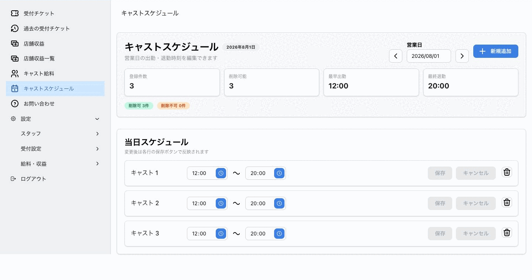The height and width of the screenshot is (280, 532).
Task: Click the 新規追加 button
Action: (496, 51)
